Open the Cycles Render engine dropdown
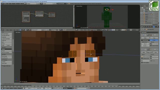160x90 pixels. click(x=62, y=3)
